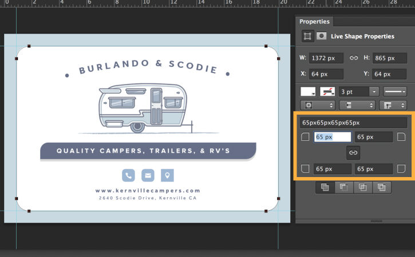Expand the stroke line style dropdown
The width and height of the screenshot is (415, 257).
[395, 91]
